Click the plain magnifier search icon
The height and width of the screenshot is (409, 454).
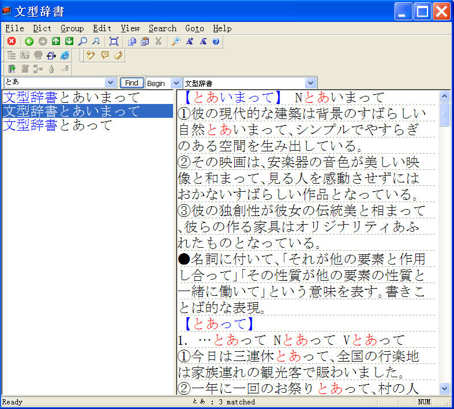(82, 42)
